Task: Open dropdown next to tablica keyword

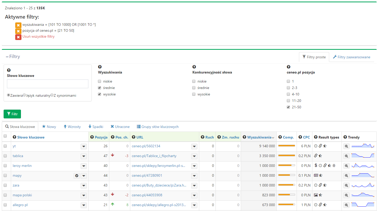Action: coord(84,156)
